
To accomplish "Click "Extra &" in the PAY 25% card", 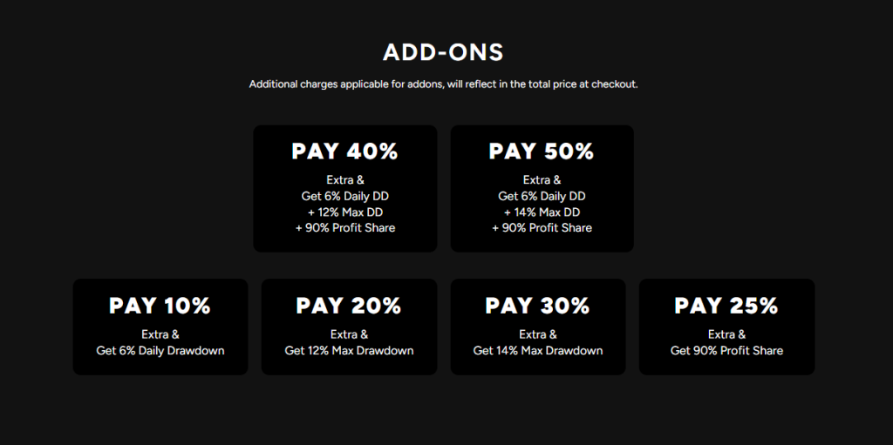I will coord(726,334).
